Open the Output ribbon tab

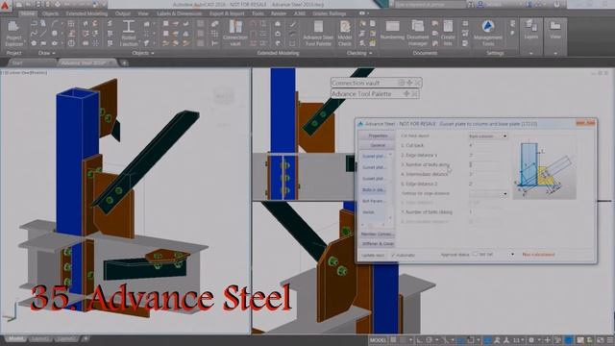point(122,13)
